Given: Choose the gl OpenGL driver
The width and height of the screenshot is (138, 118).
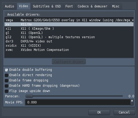Looking at the screenshot, I should click(69, 33).
